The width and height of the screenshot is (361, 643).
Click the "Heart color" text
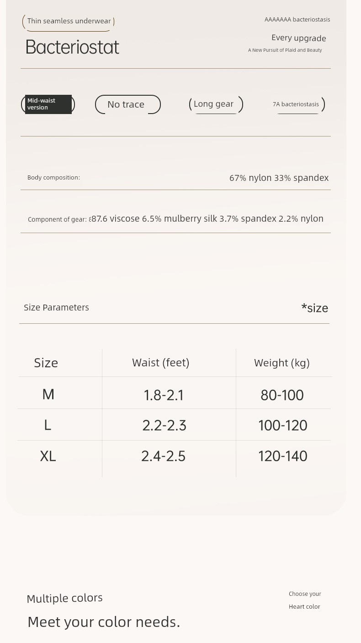point(304,606)
